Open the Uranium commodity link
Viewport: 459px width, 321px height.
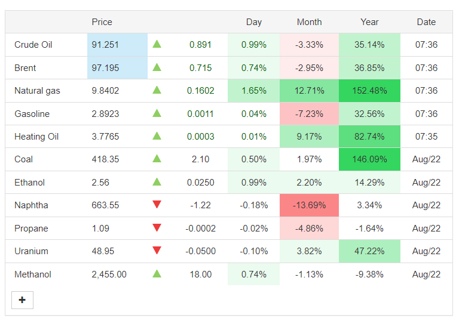[x=31, y=251]
